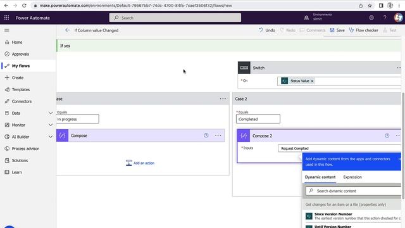
Task: Open help for Compose 2 action
Action: coord(387,136)
